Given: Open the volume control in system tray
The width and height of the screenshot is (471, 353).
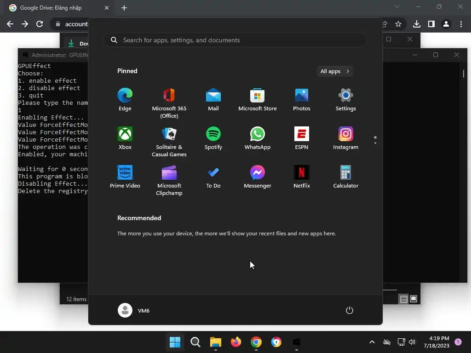Looking at the screenshot, I should pos(412,342).
